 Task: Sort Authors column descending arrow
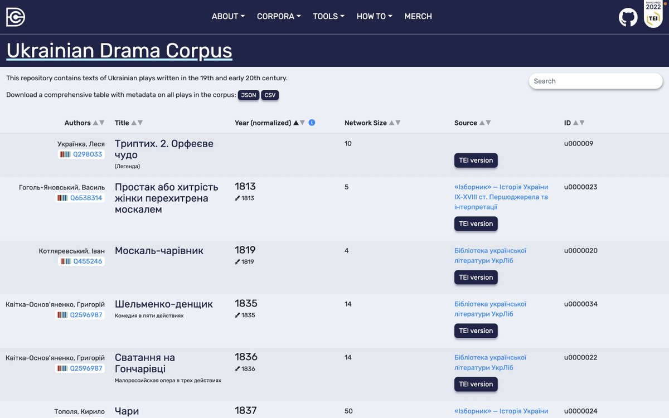(x=101, y=123)
